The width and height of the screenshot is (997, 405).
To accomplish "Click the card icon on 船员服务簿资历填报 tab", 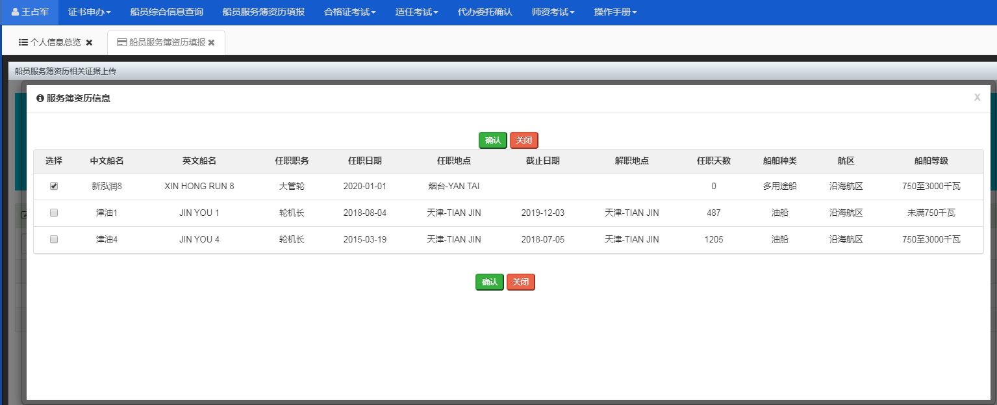I will 121,42.
